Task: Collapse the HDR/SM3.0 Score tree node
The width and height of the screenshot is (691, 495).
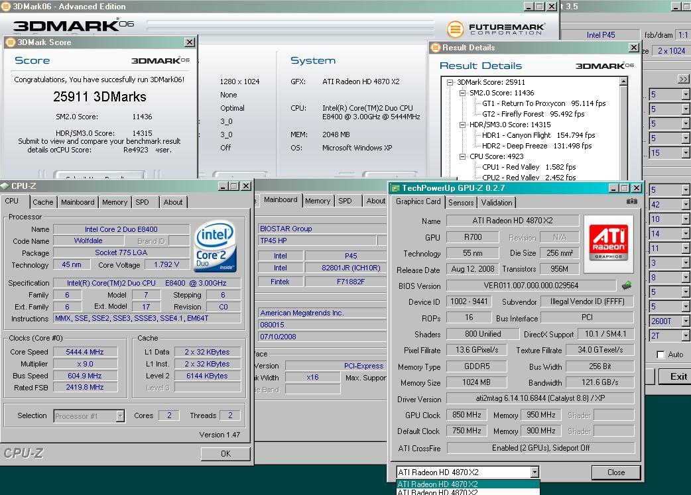Action: pos(462,125)
